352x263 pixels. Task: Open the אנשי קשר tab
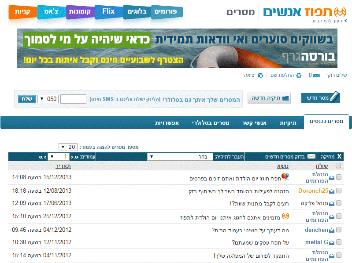pos(254,123)
